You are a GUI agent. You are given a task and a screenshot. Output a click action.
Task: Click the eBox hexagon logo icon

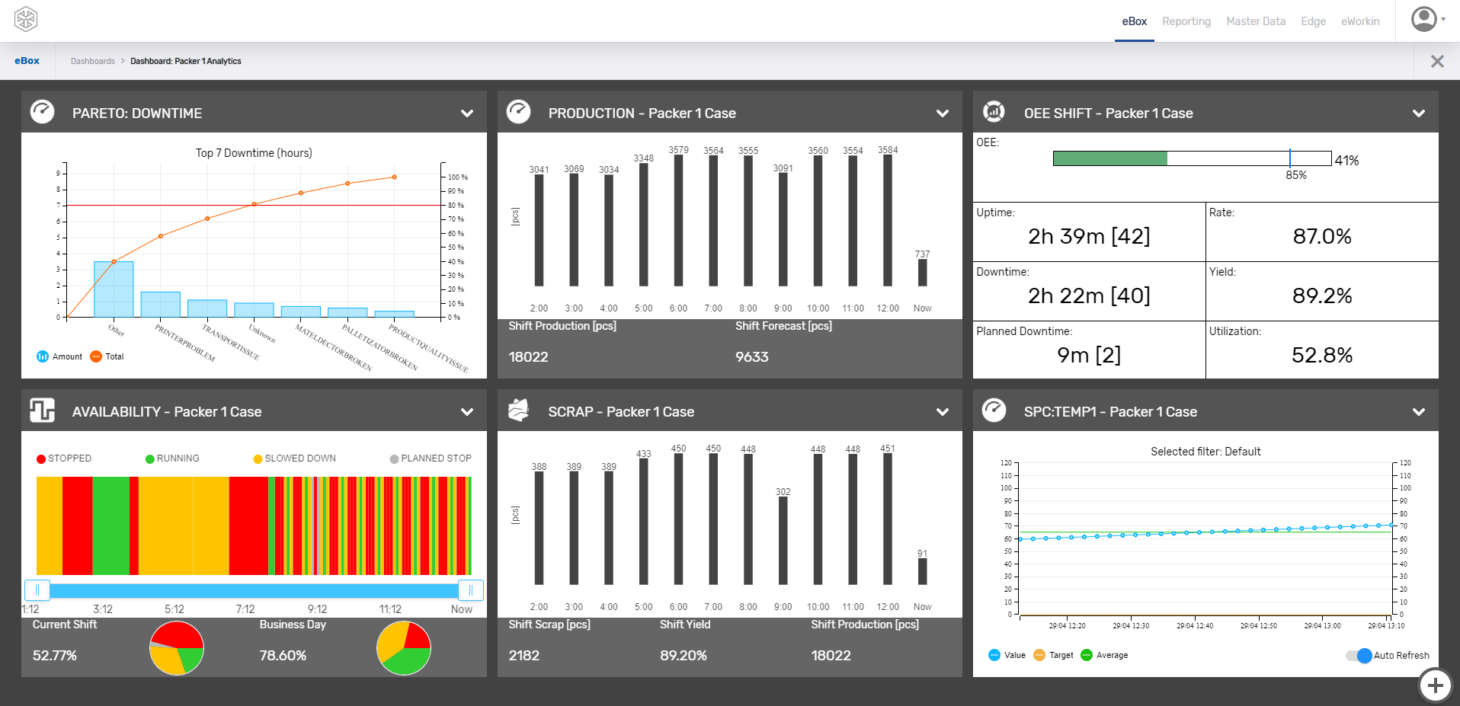coord(26,19)
